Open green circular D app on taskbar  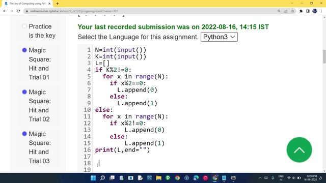168,178
